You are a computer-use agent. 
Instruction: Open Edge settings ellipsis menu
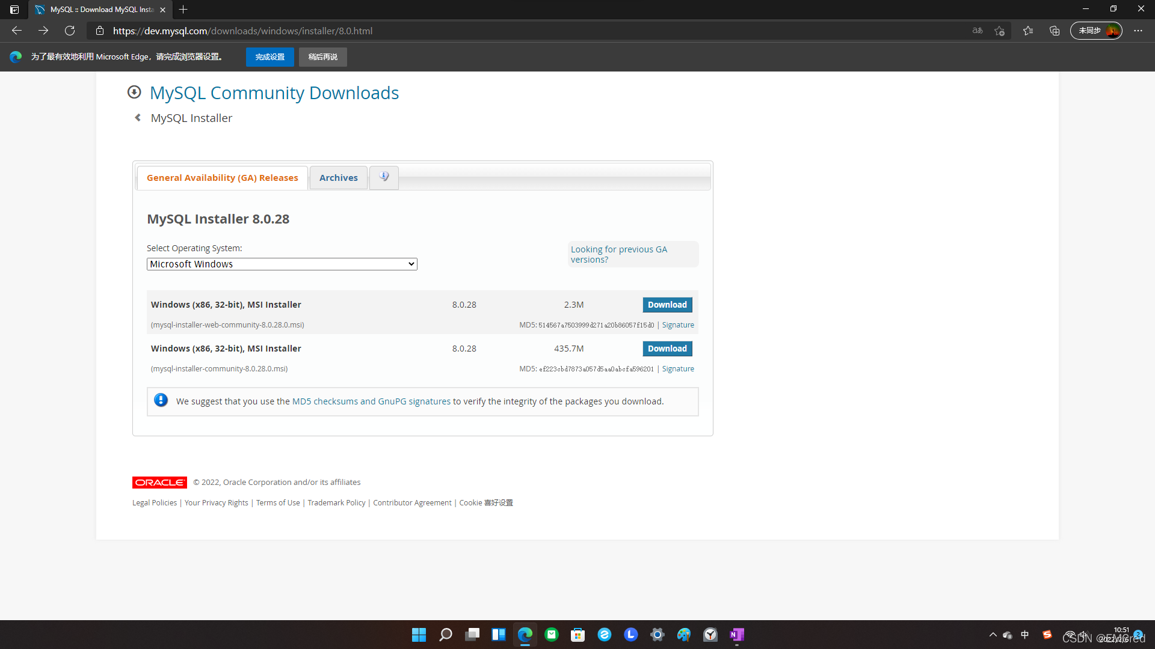(1138, 31)
